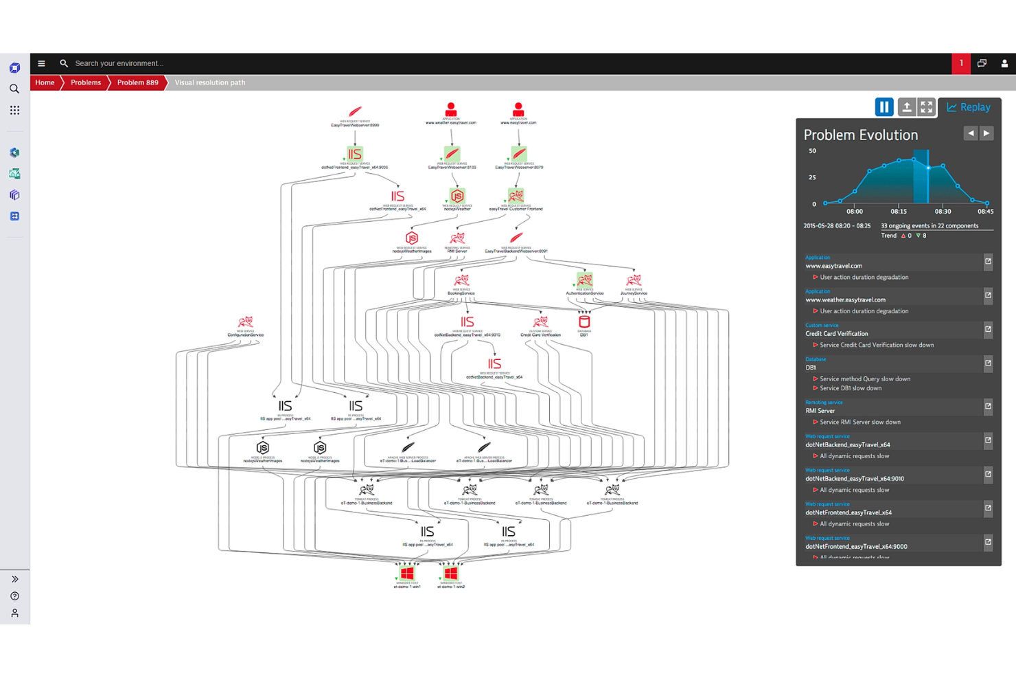Click the Replay button
Screen dimensions: 1016x678
point(969,106)
